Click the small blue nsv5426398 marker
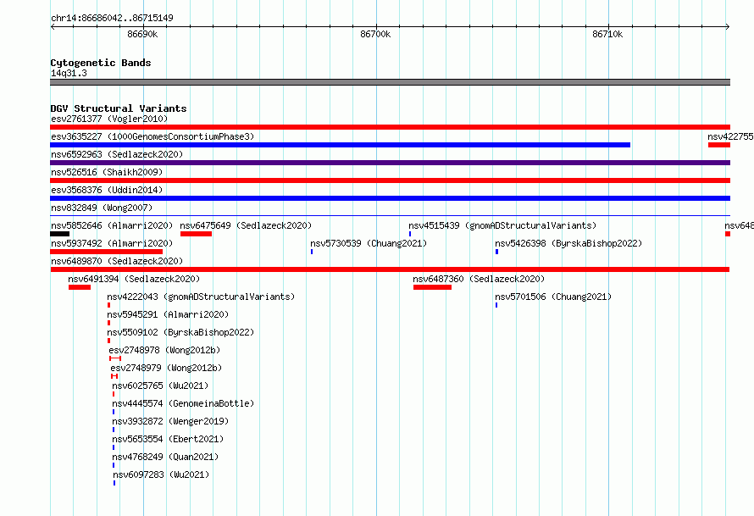 coord(496,252)
